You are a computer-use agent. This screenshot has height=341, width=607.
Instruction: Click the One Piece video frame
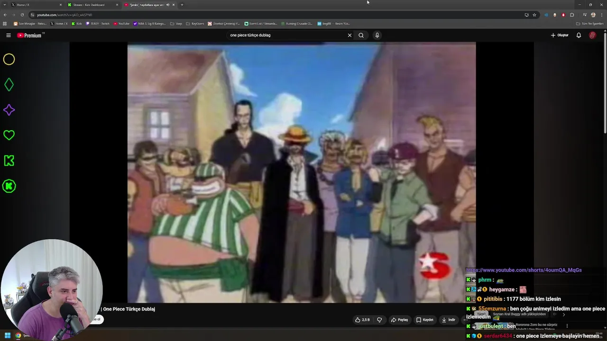pyautogui.click(x=302, y=172)
